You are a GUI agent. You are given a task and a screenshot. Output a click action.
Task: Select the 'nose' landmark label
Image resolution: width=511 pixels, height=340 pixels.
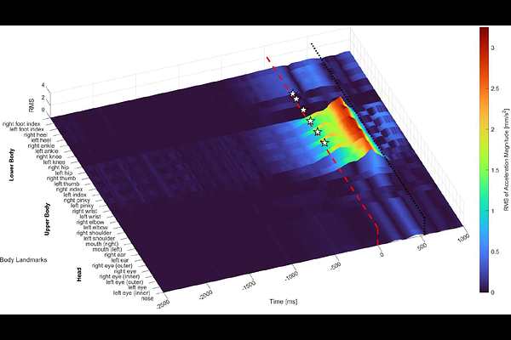click(x=147, y=298)
